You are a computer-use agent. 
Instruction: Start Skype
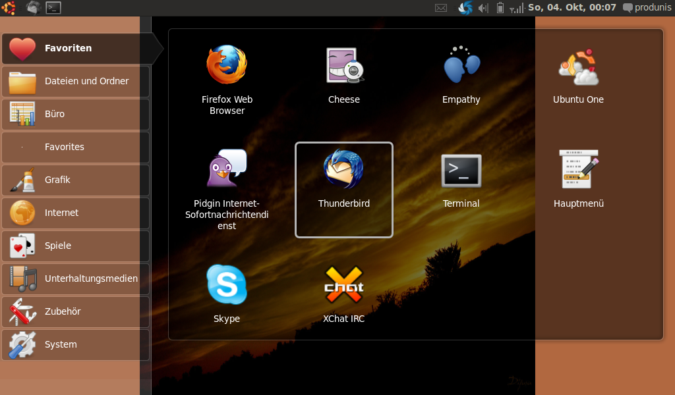(x=227, y=294)
